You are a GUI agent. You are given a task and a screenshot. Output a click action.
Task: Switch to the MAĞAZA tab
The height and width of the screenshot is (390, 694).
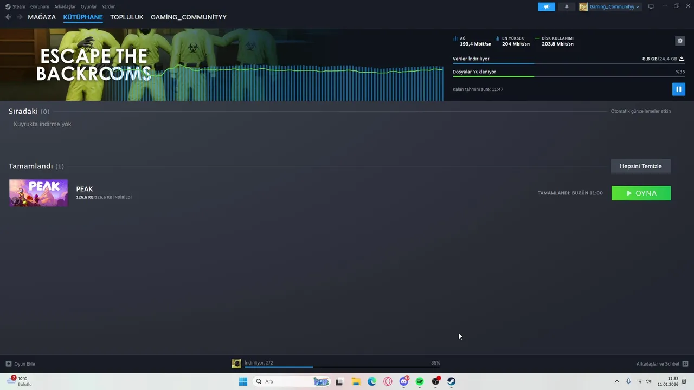coord(42,17)
